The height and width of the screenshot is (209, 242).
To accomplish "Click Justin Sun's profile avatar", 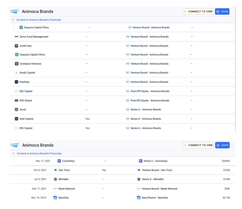I will (16, 46).
